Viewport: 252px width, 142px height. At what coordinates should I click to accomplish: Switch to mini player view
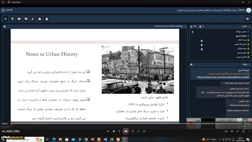(x=243, y=131)
